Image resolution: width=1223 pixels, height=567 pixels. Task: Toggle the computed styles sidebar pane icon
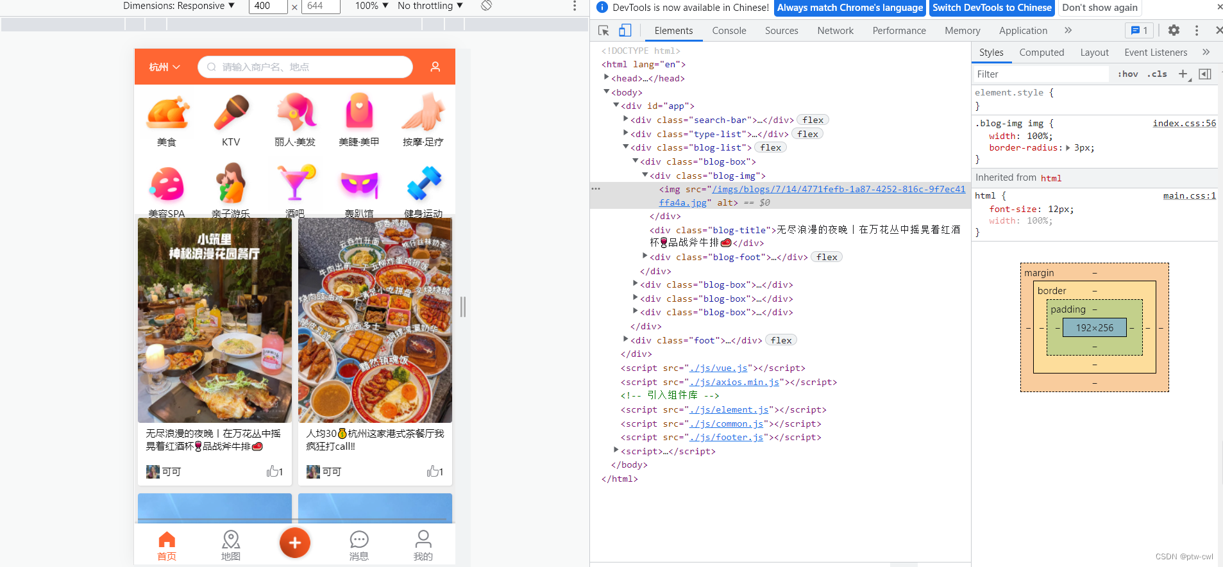(x=1205, y=74)
